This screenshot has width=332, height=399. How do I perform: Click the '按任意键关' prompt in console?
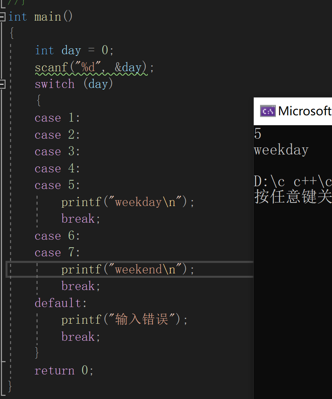pos(293,197)
